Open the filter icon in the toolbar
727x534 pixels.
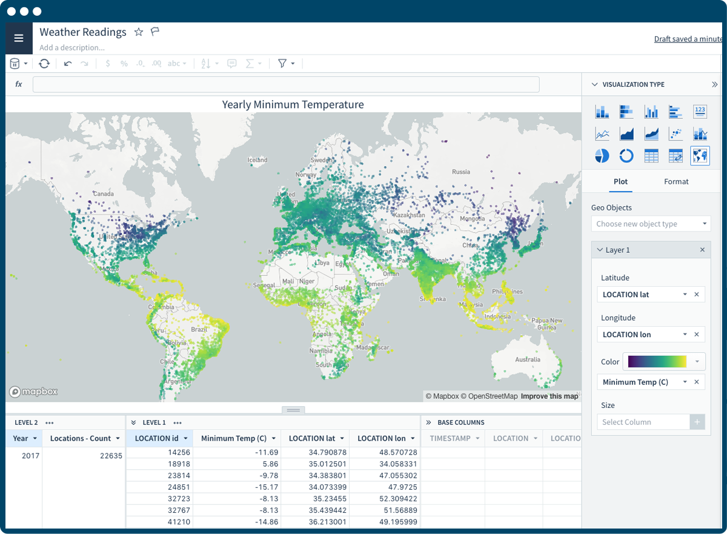point(282,63)
